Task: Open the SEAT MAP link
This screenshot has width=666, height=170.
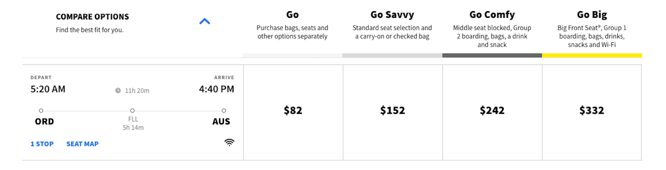Action: coord(82,144)
